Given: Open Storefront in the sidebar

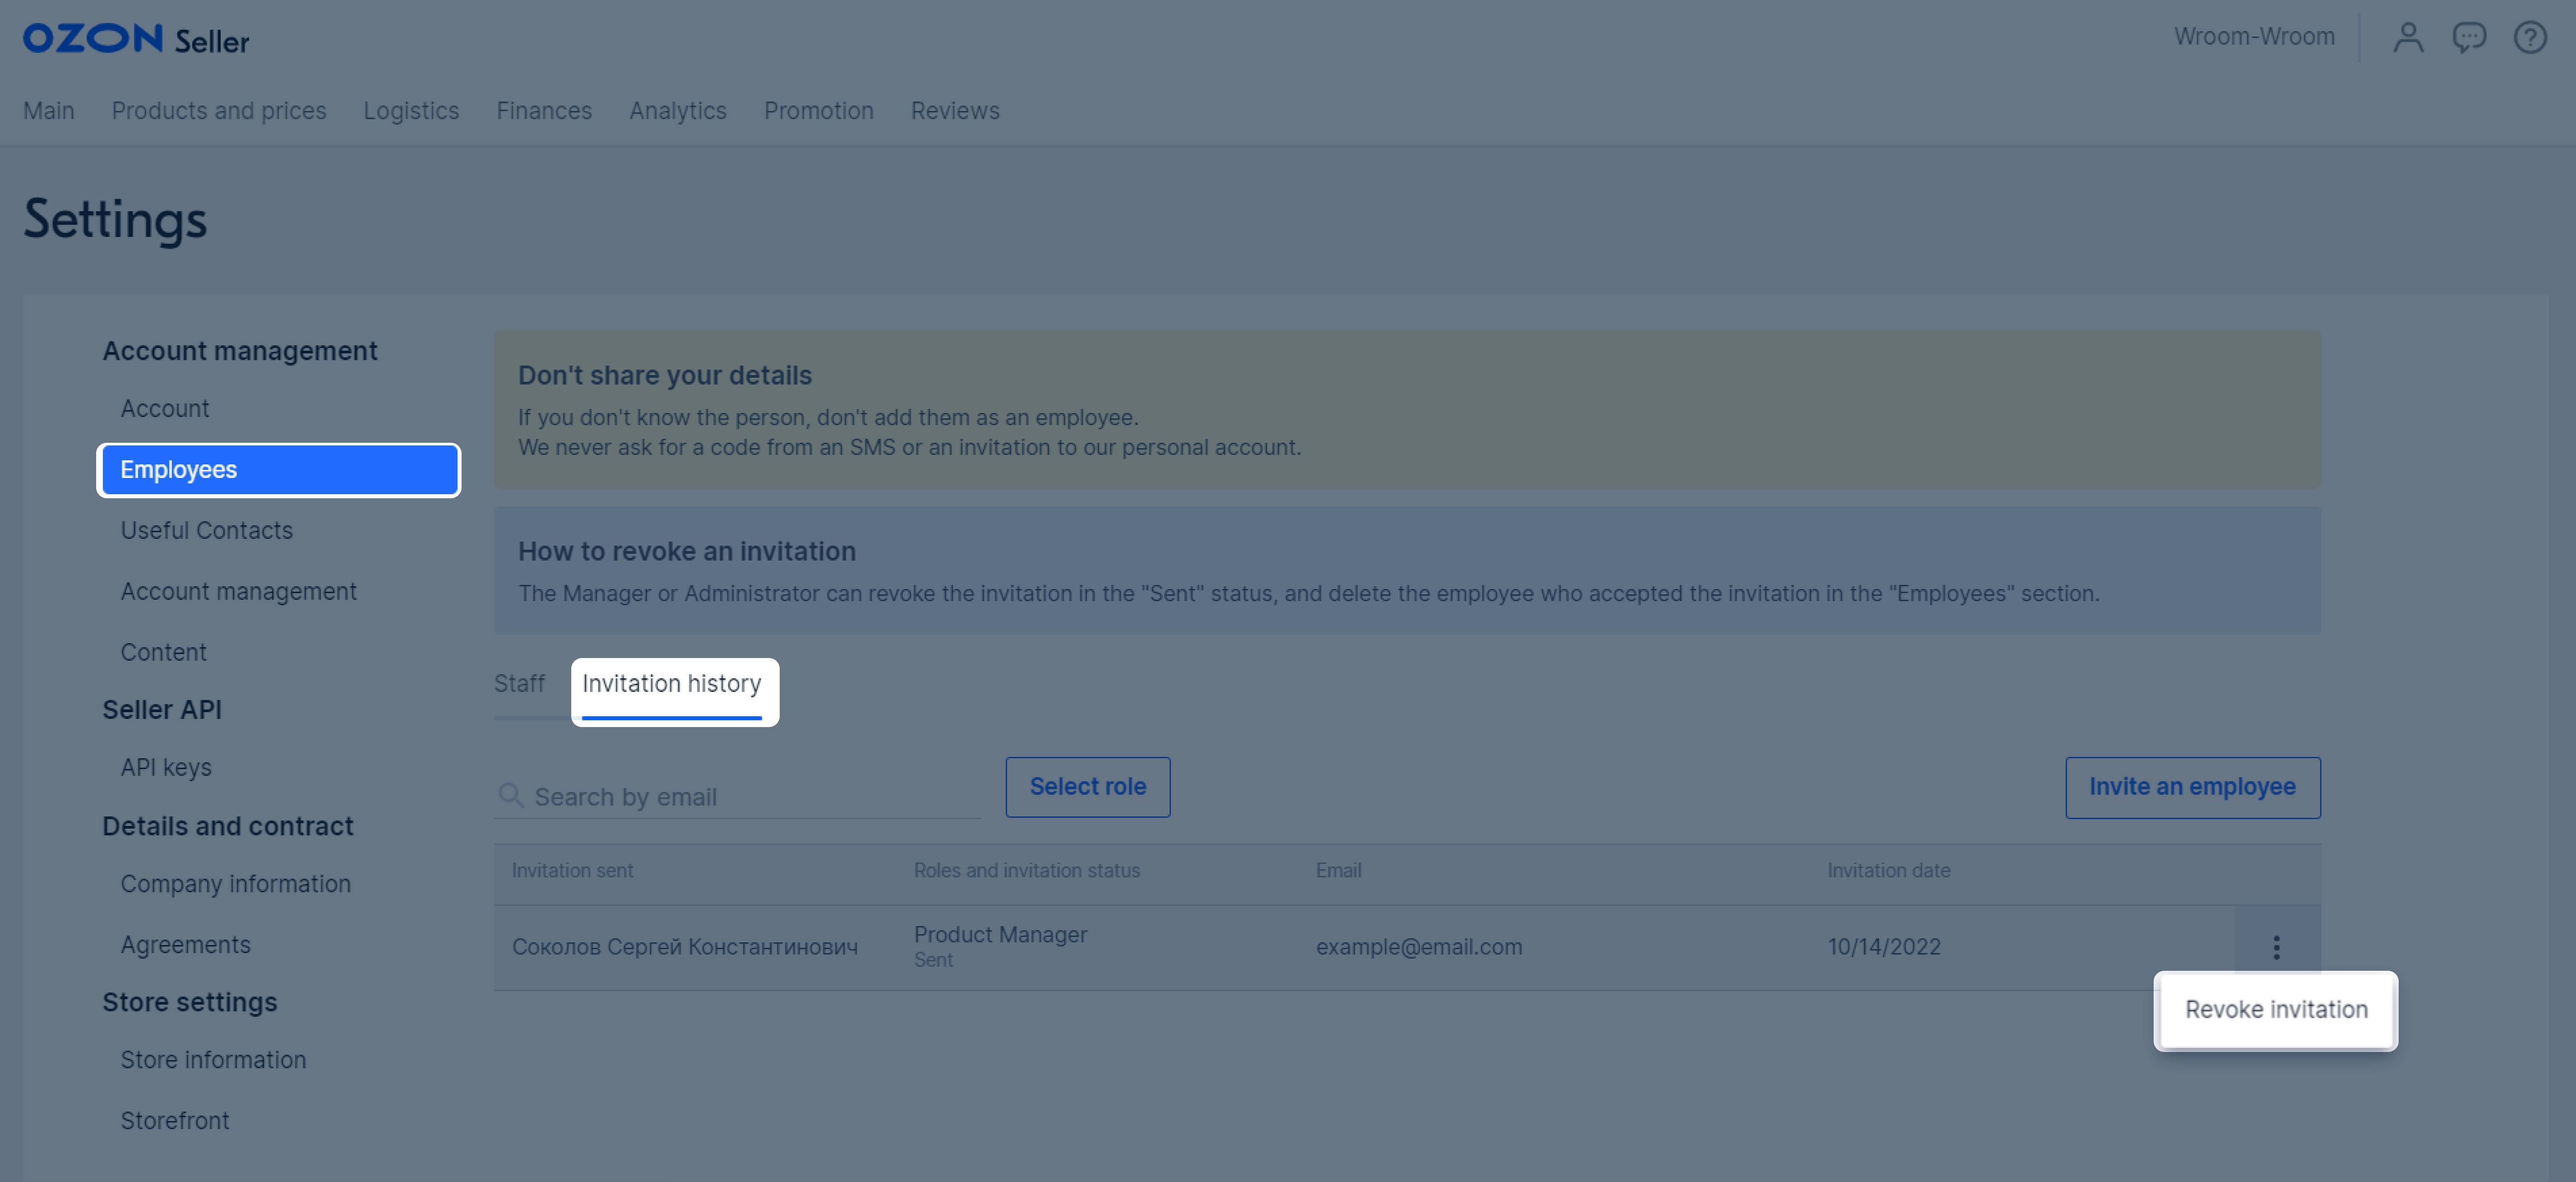Looking at the screenshot, I should tap(175, 1122).
